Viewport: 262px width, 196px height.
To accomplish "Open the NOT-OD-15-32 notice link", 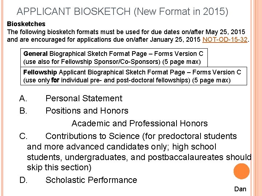I will pos(225,39).
